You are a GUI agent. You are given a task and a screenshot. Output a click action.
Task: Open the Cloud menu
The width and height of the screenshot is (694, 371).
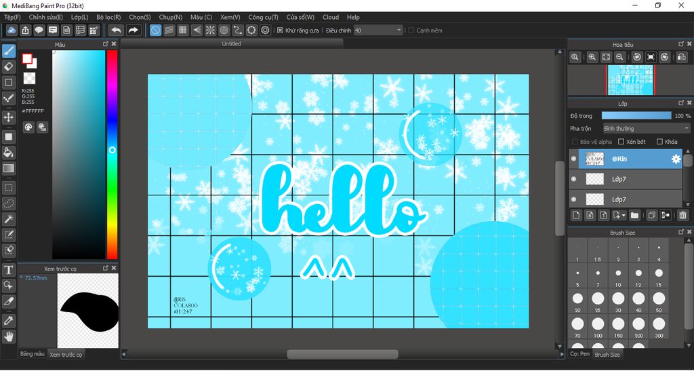coord(331,17)
